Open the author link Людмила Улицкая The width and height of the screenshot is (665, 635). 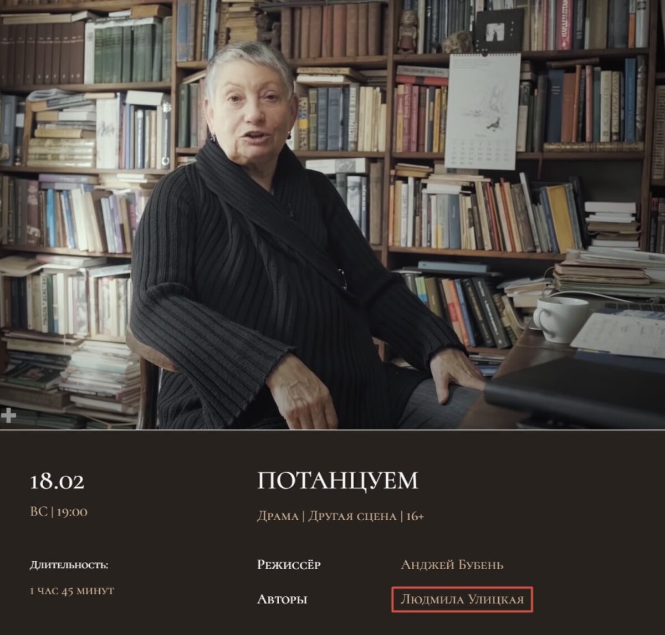point(462,599)
